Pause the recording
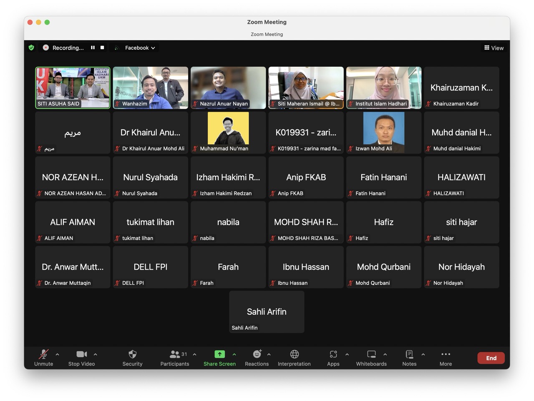Image resolution: width=534 pixels, height=401 pixels. tap(93, 48)
